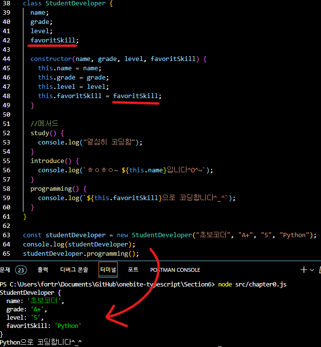
Task: Switch to the POSTMAN CONSOLE tab
Action: (x=175, y=270)
